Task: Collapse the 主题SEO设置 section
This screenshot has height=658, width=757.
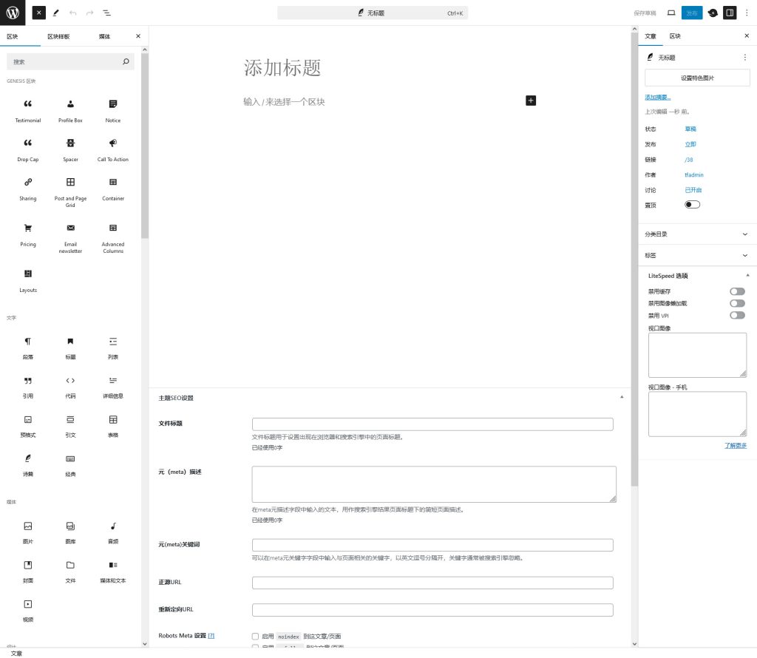Action: tap(621, 398)
